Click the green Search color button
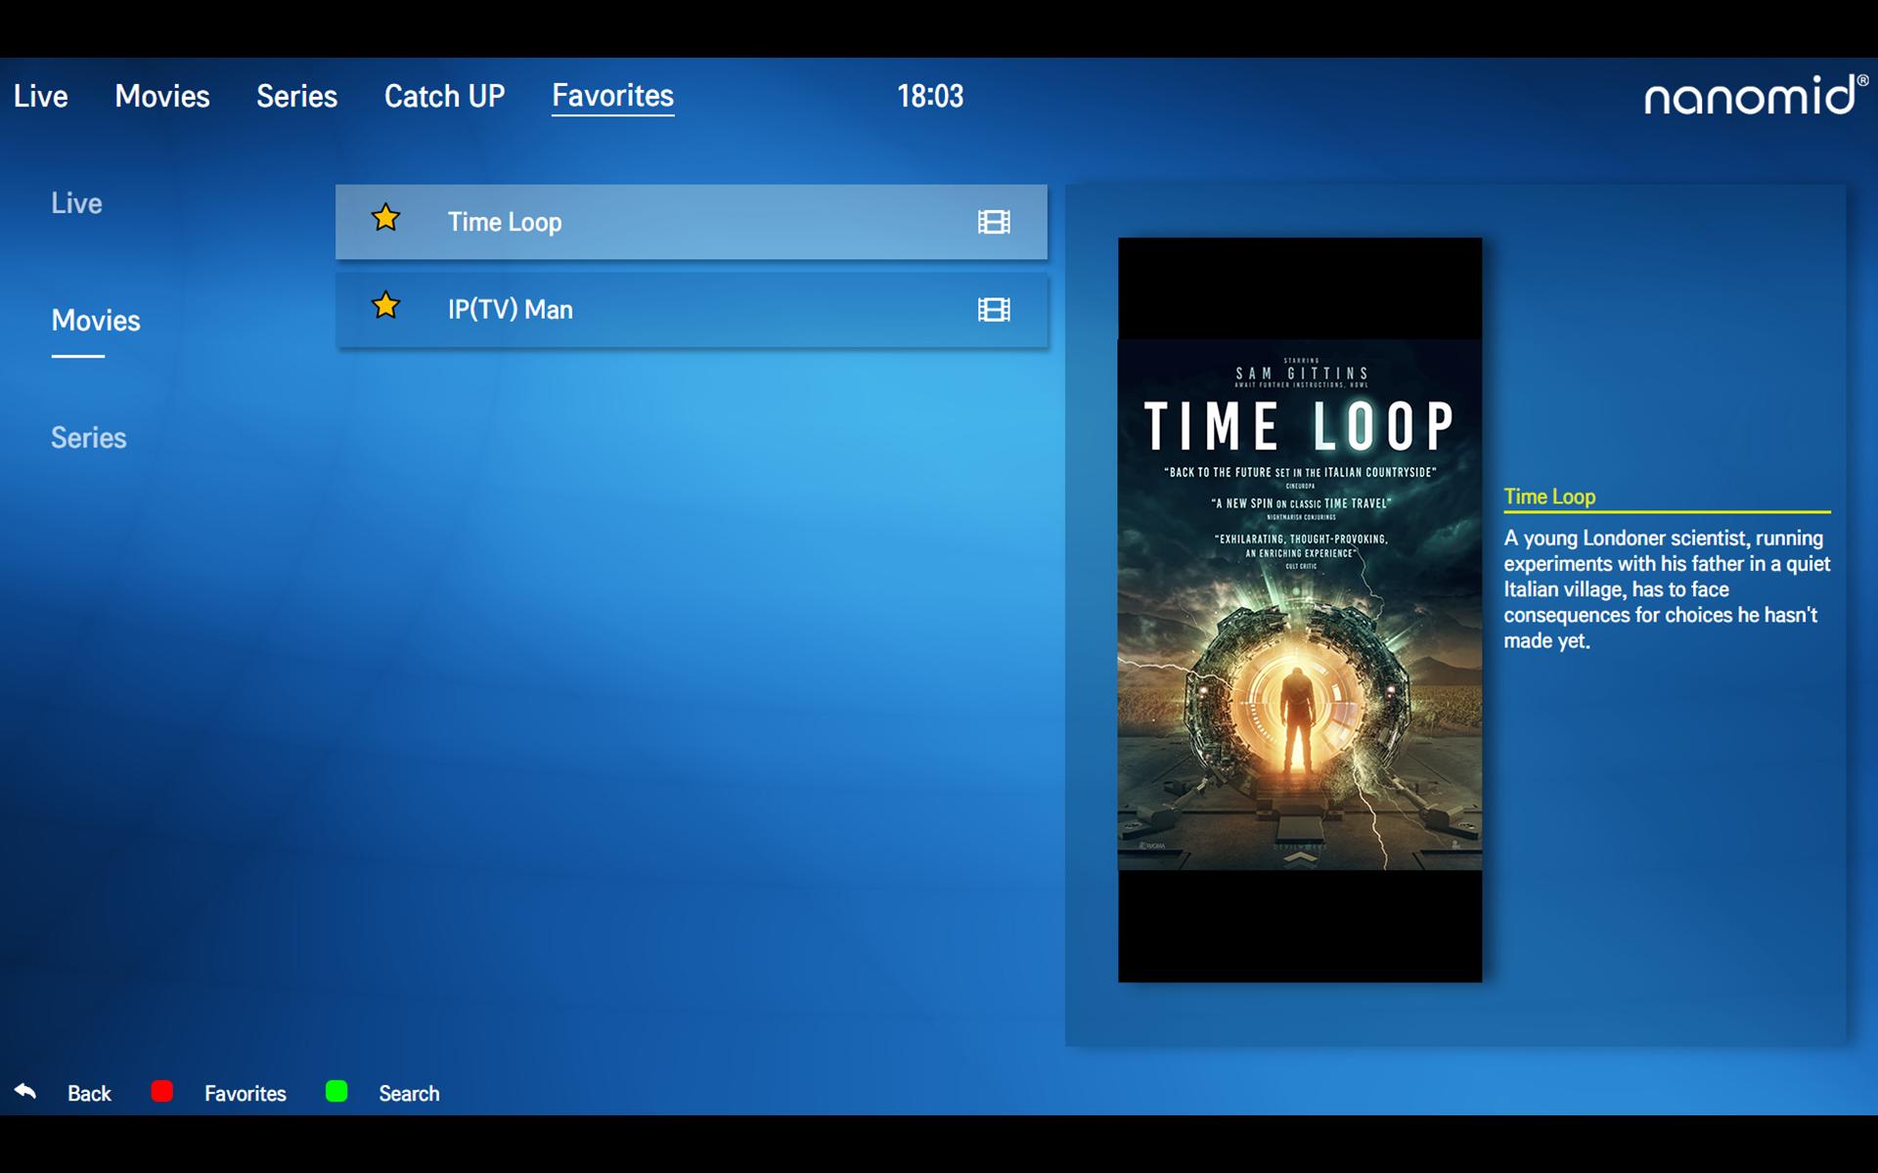This screenshot has height=1173, width=1878. pos(336,1091)
